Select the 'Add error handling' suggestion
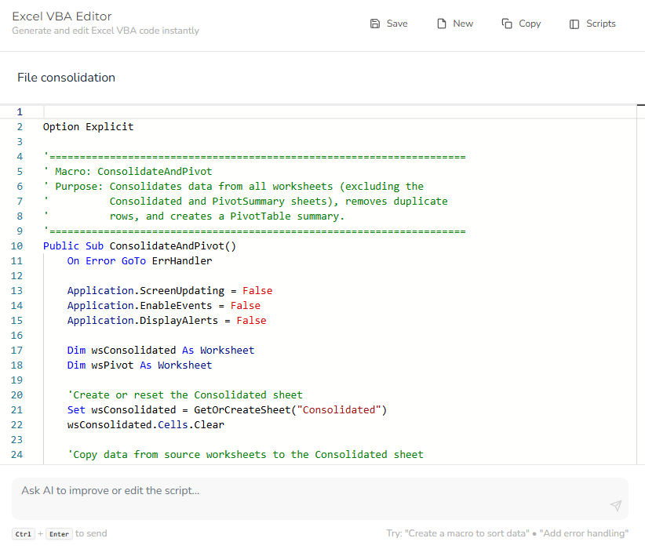The image size is (645, 549). pos(584,533)
